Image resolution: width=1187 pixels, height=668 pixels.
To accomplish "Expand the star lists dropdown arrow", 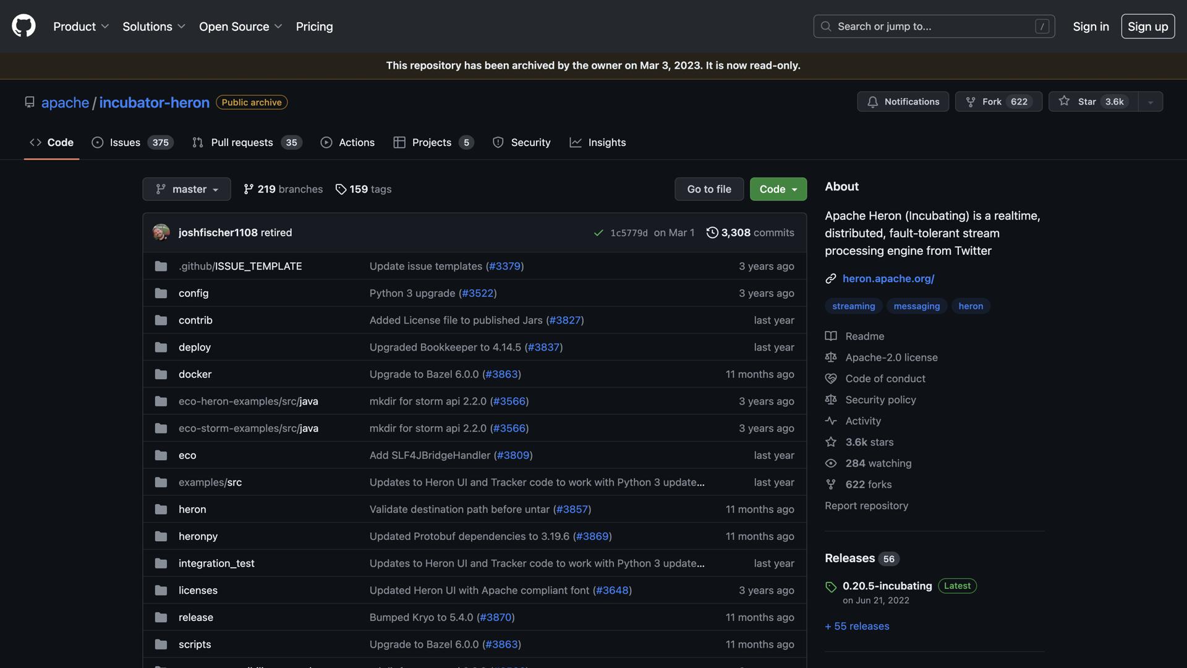I will tap(1151, 102).
